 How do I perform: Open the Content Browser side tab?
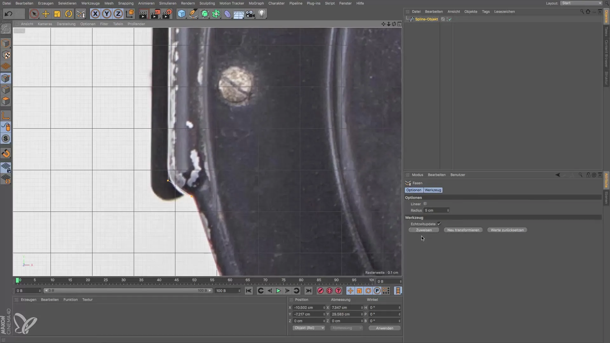click(x=606, y=53)
